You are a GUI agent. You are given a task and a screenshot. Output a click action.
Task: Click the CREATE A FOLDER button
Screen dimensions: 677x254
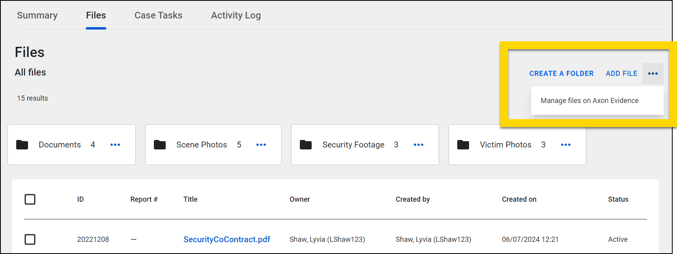[561, 74]
